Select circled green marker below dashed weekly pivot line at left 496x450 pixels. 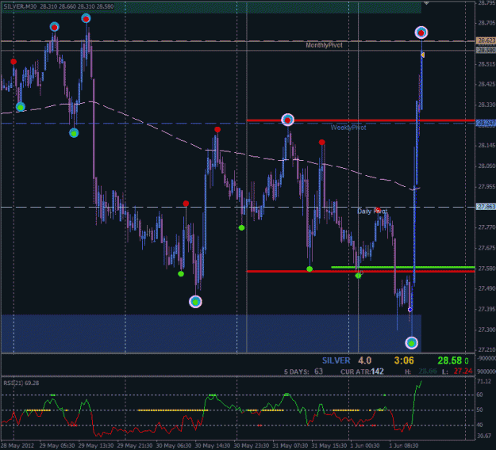tap(74, 133)
